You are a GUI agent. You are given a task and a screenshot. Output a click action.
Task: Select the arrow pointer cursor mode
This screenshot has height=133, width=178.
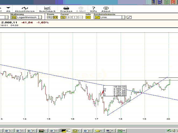point(63,17)
